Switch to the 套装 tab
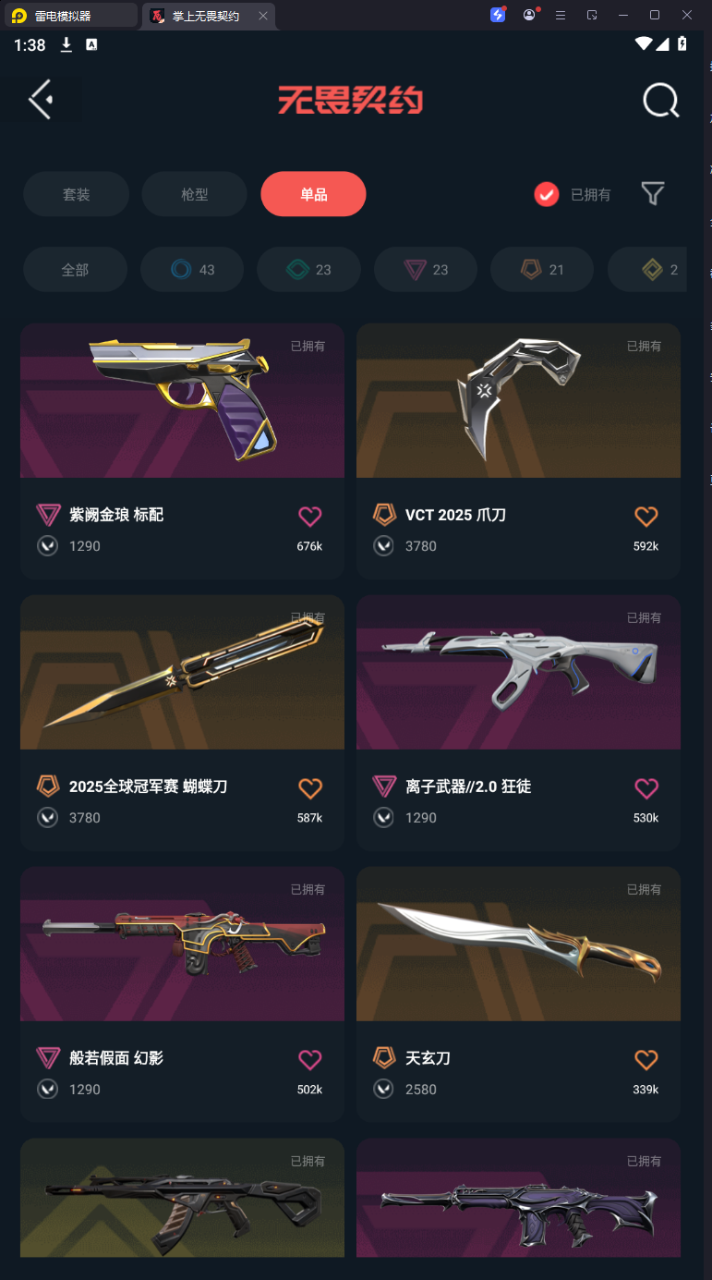 coord(76,194)
